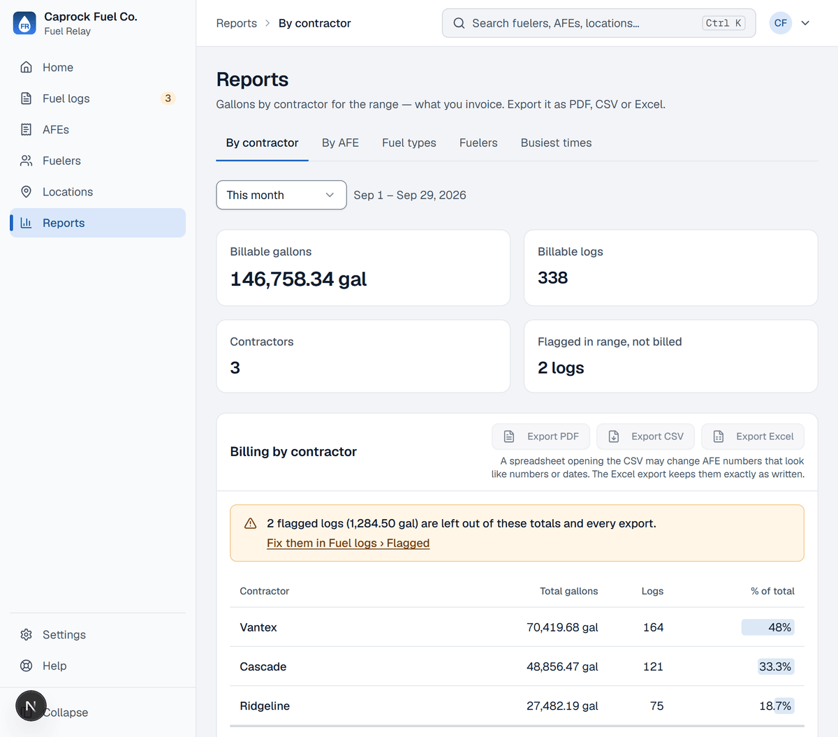The image size is (838, 737).
Task: Open Settings from the sidebar
Action: point(98,634)
